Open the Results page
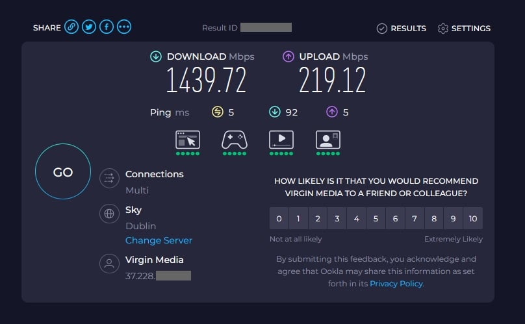 coord(402,29)
